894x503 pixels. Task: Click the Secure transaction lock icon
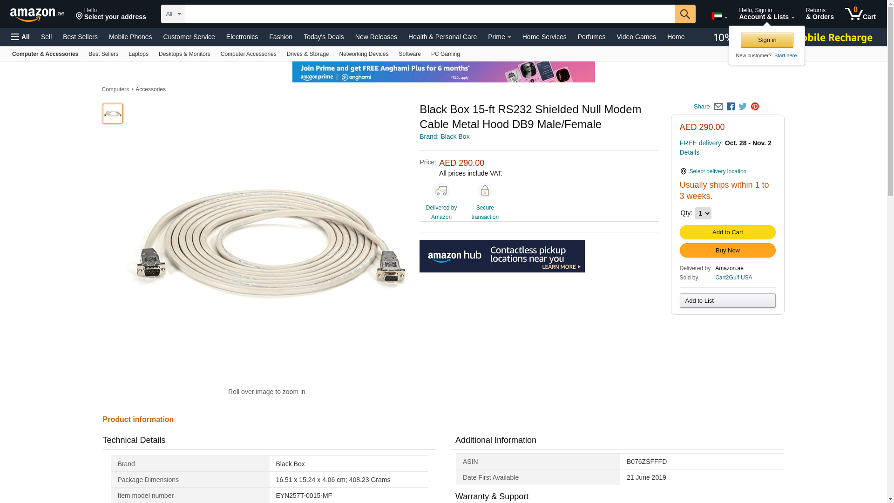click(x=485, y=191)
